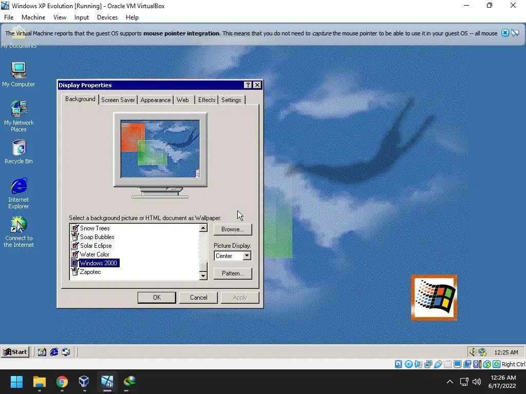Click the Pattern... button
Screen dimensions: 526x394
(233, 273)
